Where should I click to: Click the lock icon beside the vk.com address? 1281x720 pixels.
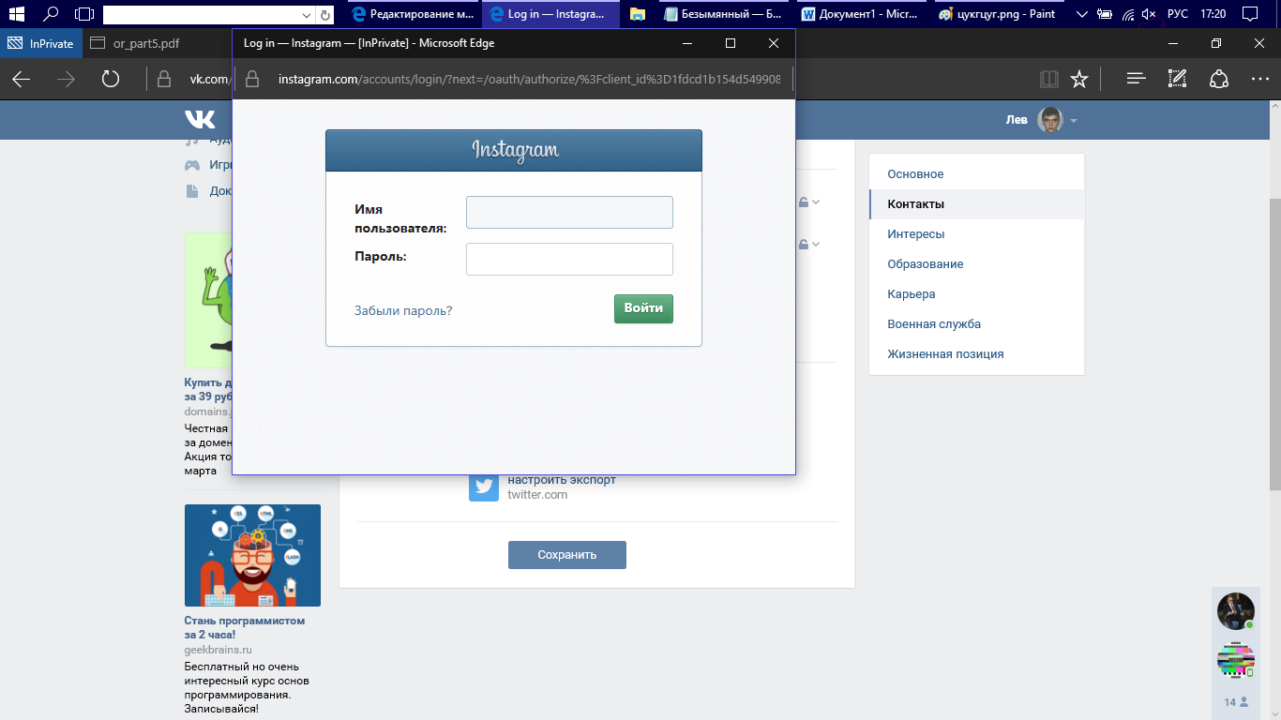(164, 80)
